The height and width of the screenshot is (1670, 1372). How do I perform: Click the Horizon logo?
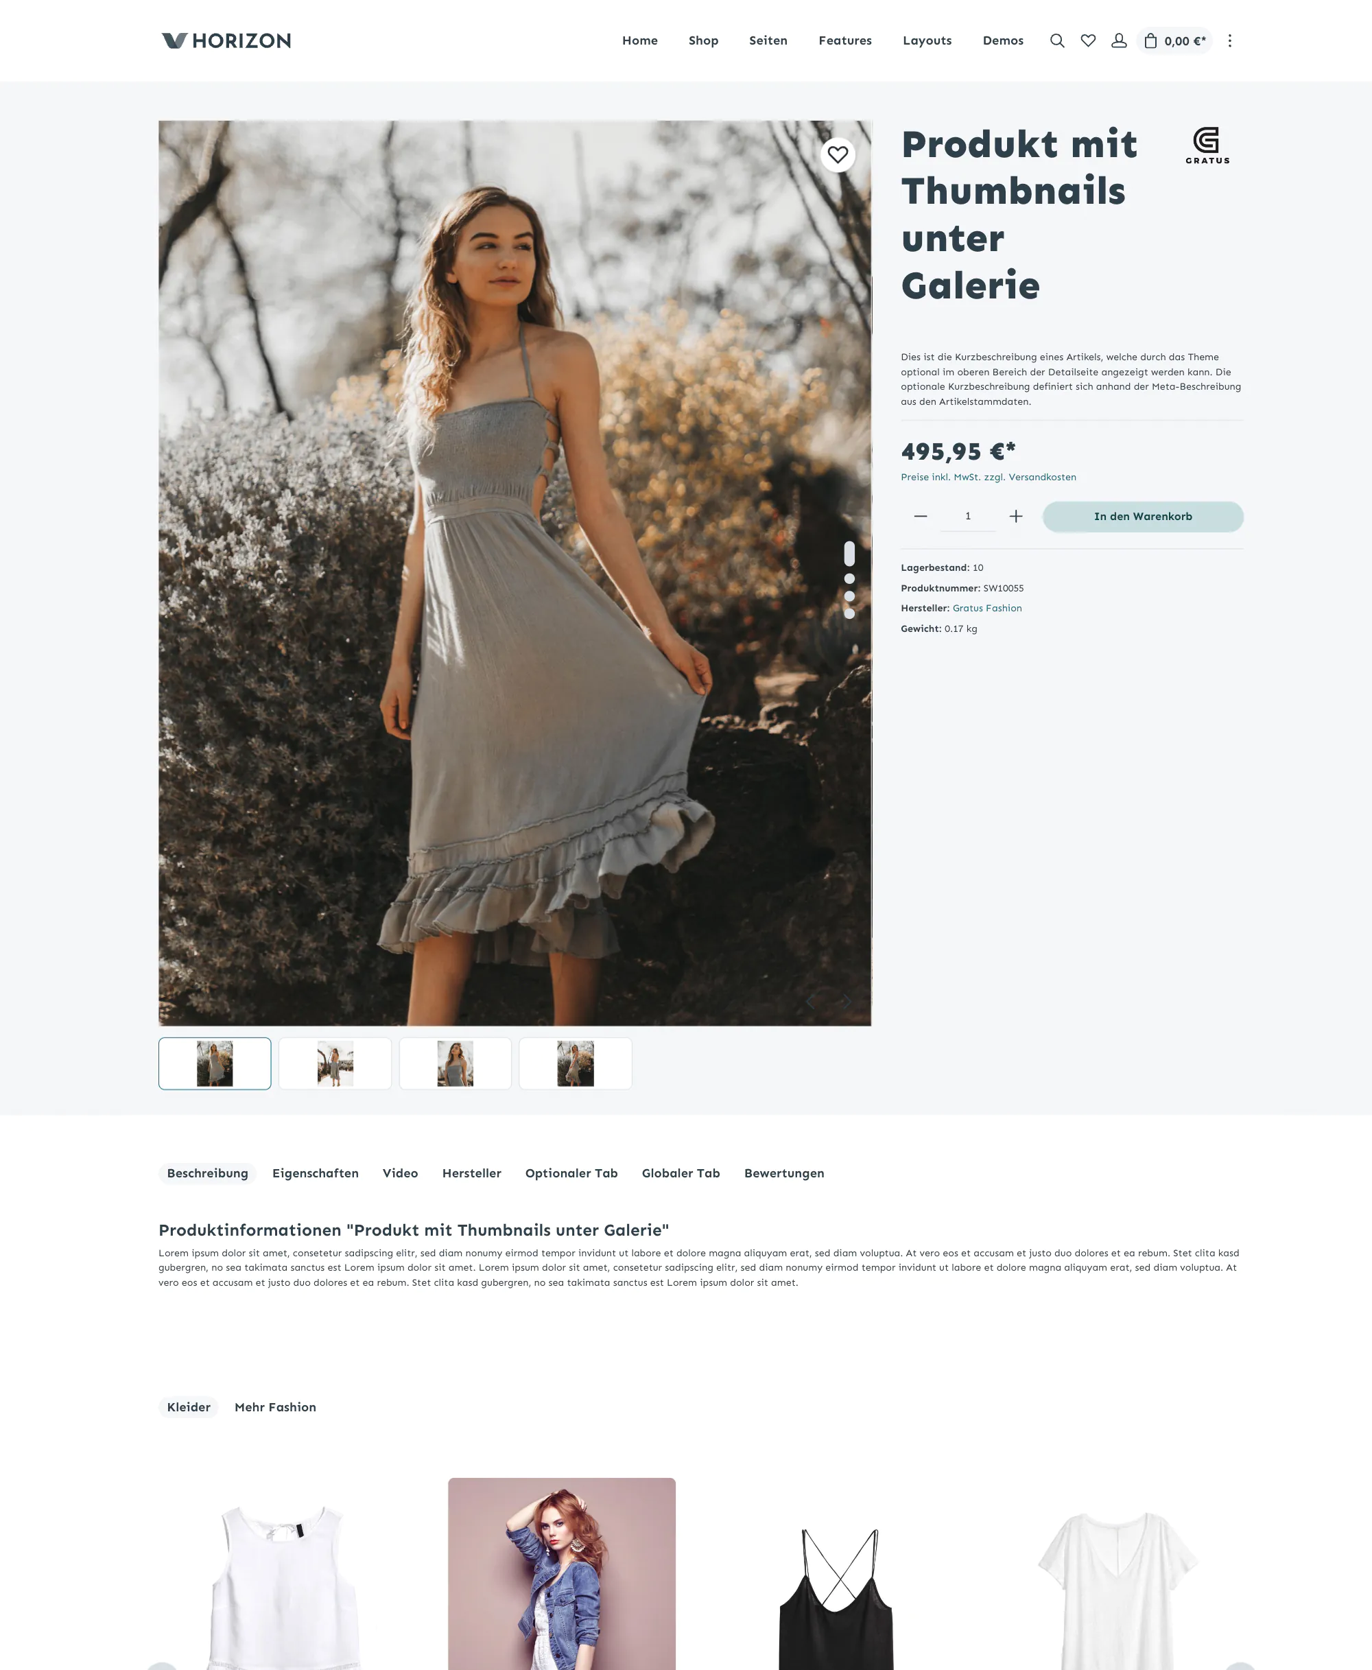(x=226, y=40)
